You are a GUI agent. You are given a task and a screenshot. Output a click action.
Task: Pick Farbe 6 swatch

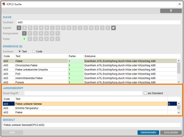point(52,39)
